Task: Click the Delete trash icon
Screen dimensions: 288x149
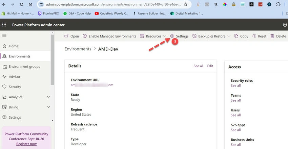Action: pos(272,36)
